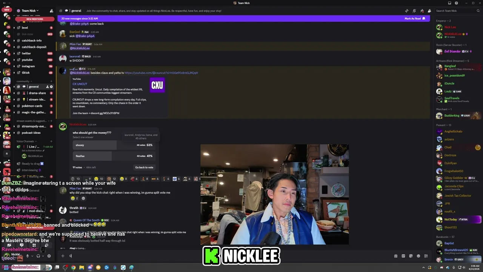Open the apps launcher in message bar
The width and height of the screenshot is (483, 272).
tap(426, 256)
